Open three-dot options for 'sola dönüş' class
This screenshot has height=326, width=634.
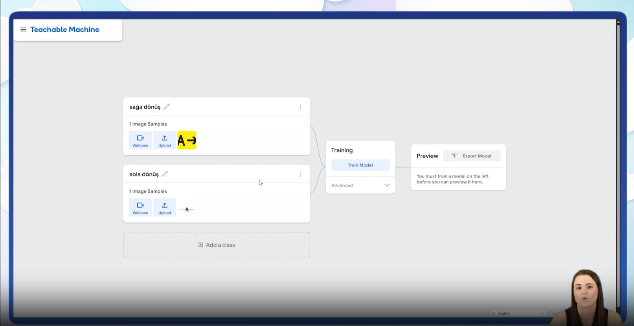click(x=300, y=174)
